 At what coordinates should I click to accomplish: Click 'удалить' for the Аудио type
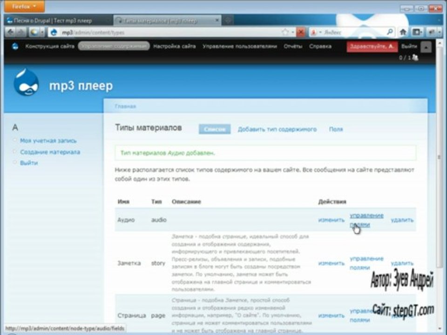pos(402,220)
